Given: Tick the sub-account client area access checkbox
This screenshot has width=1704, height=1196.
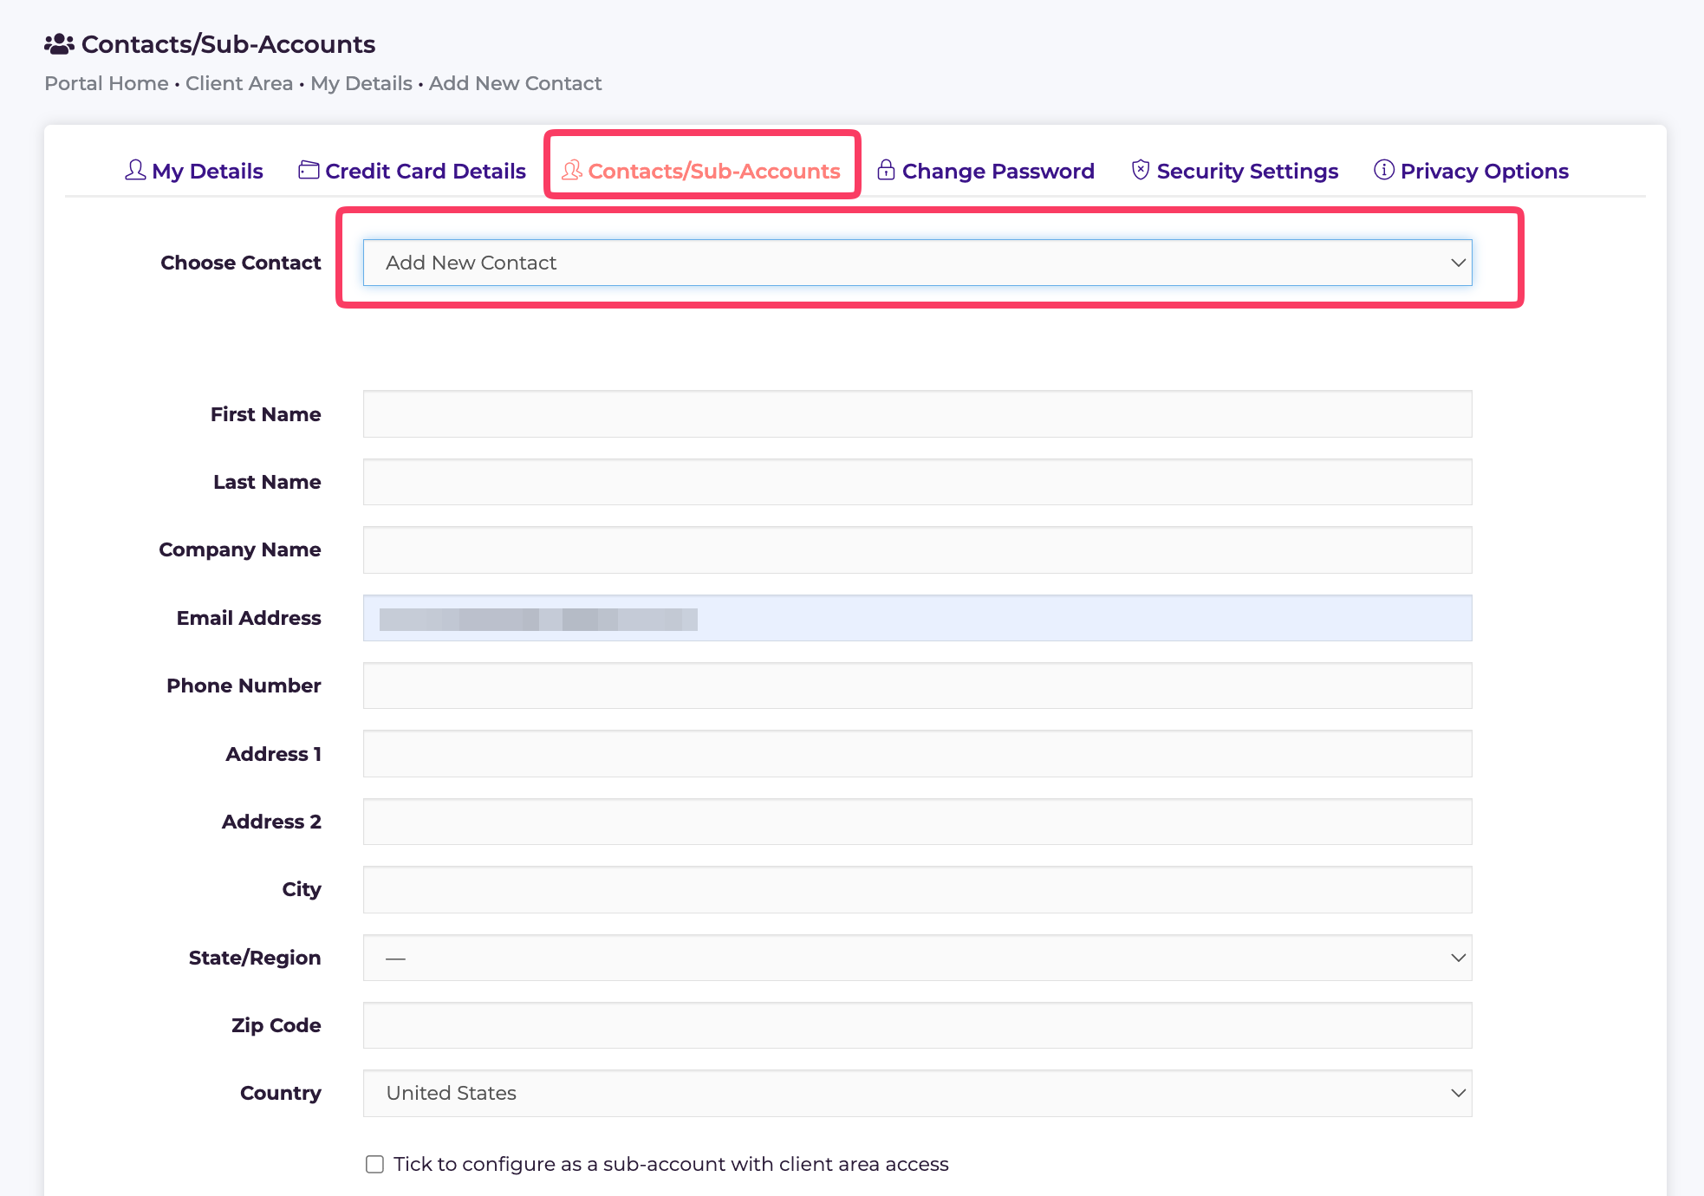Looking at the screenshot, I should tap(374, 1164).
